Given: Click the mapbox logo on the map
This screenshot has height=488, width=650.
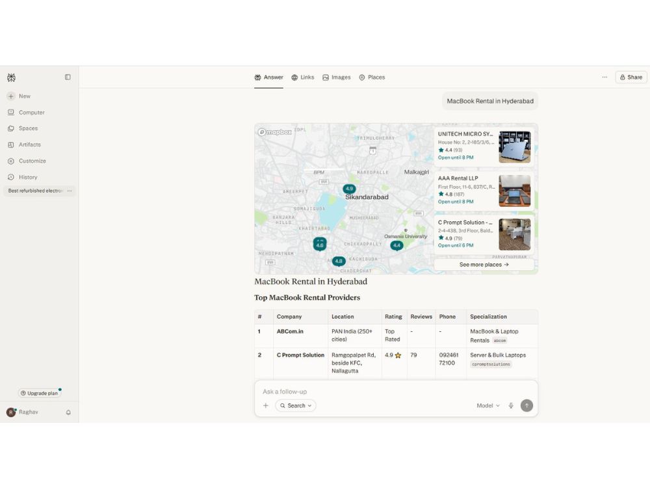Looking at the screenshot, I should (x=275, y=132).
